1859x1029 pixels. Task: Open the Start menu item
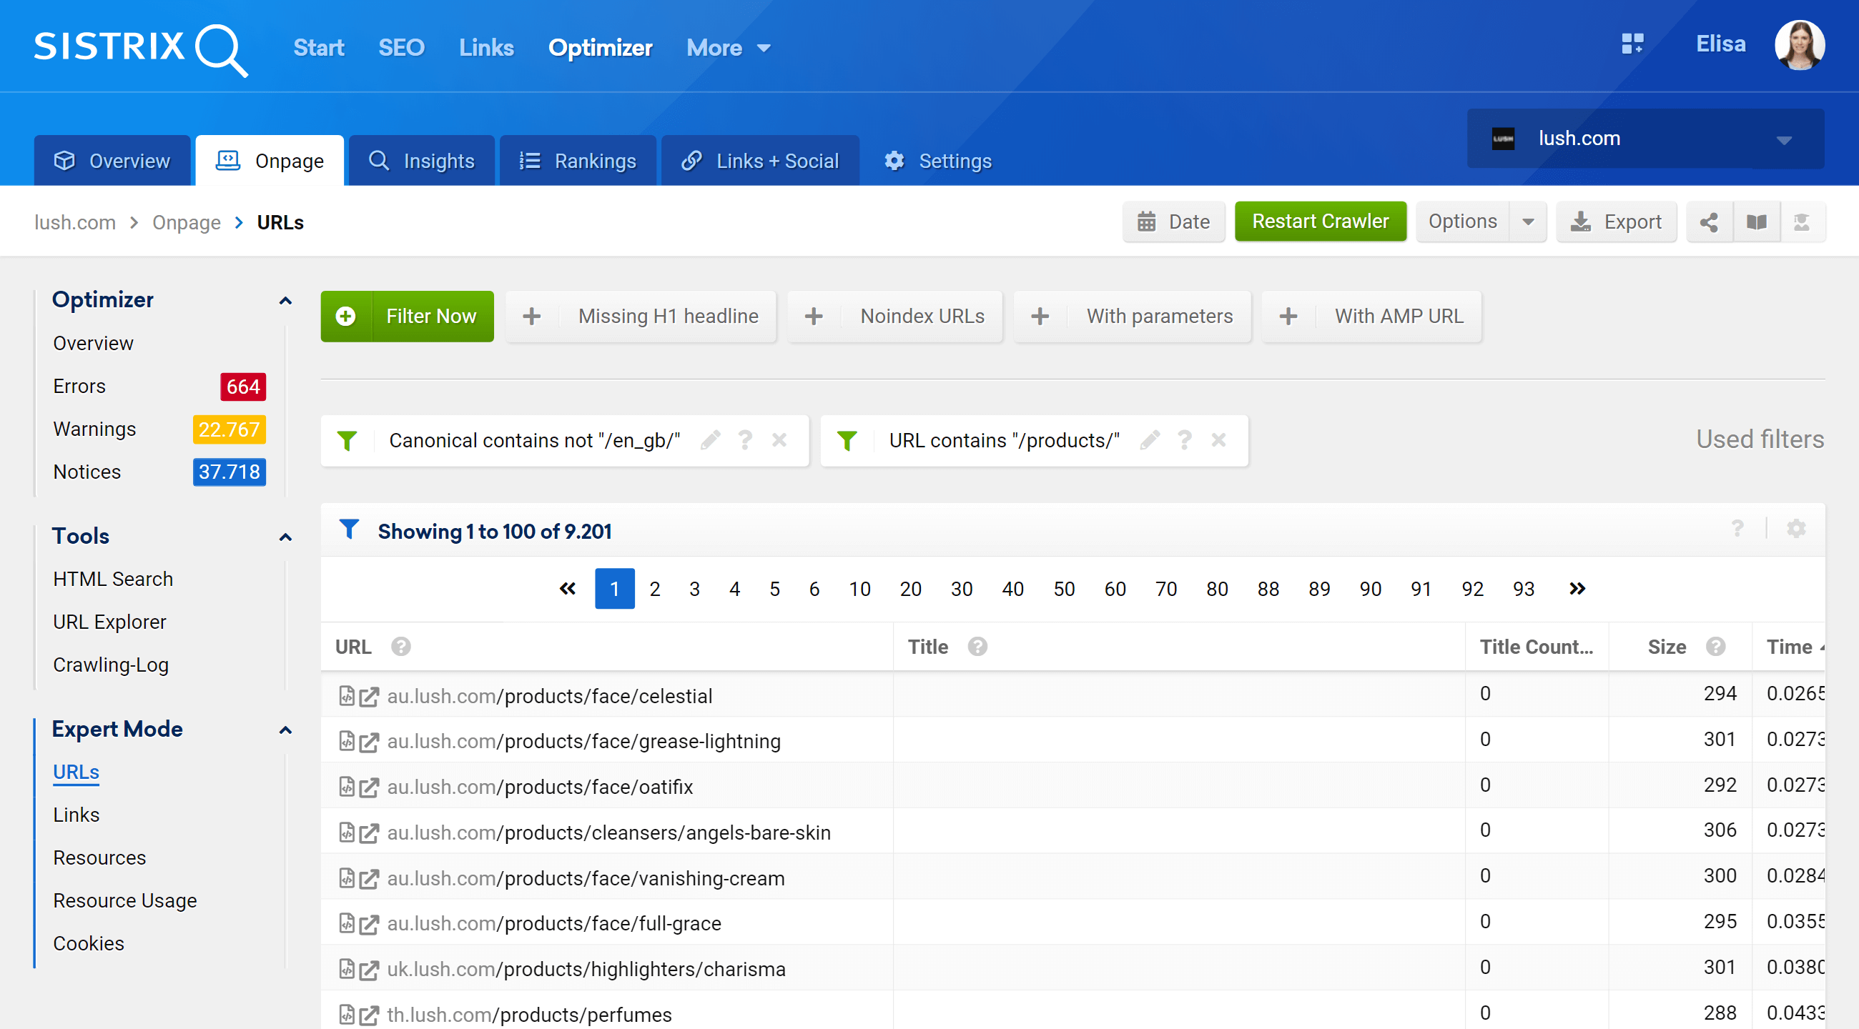click(319, 49)
